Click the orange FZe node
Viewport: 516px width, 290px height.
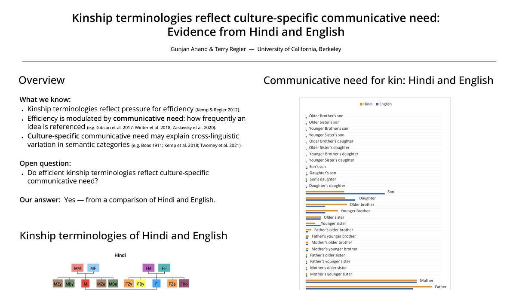(172, 284)
